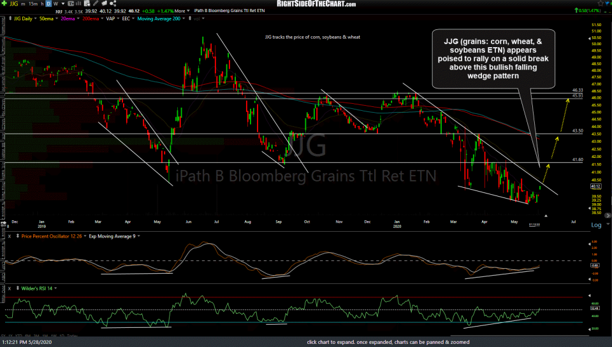This screenshot has width=612, height=347.
Task: Click the RightSideOfTheChart.com logo
Action: point(316,4)
